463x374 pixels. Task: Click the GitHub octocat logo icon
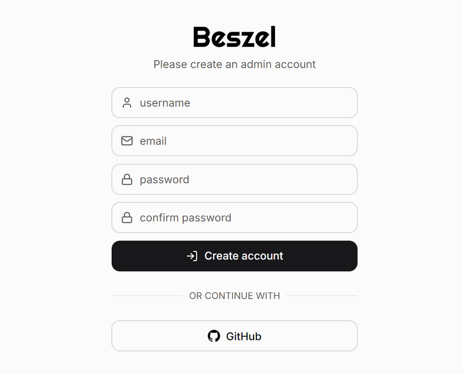tap(214, 336)
